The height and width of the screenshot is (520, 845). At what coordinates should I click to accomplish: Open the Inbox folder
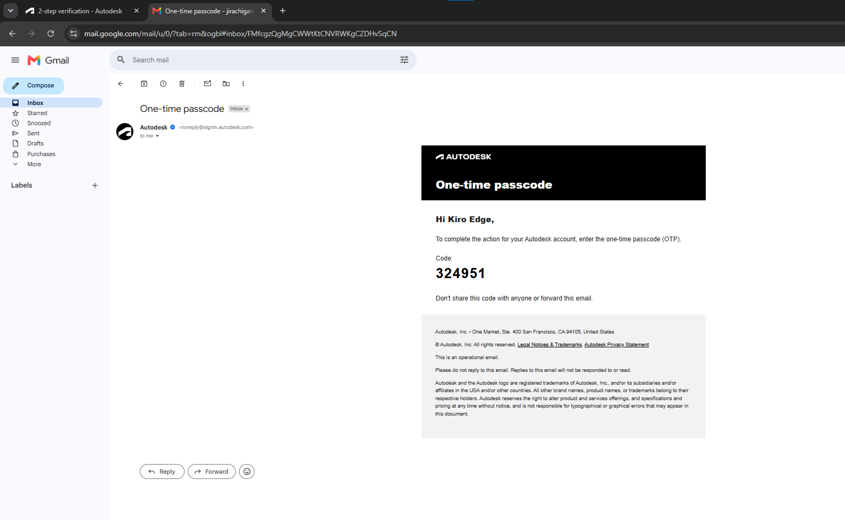click(x=51, y=103)
